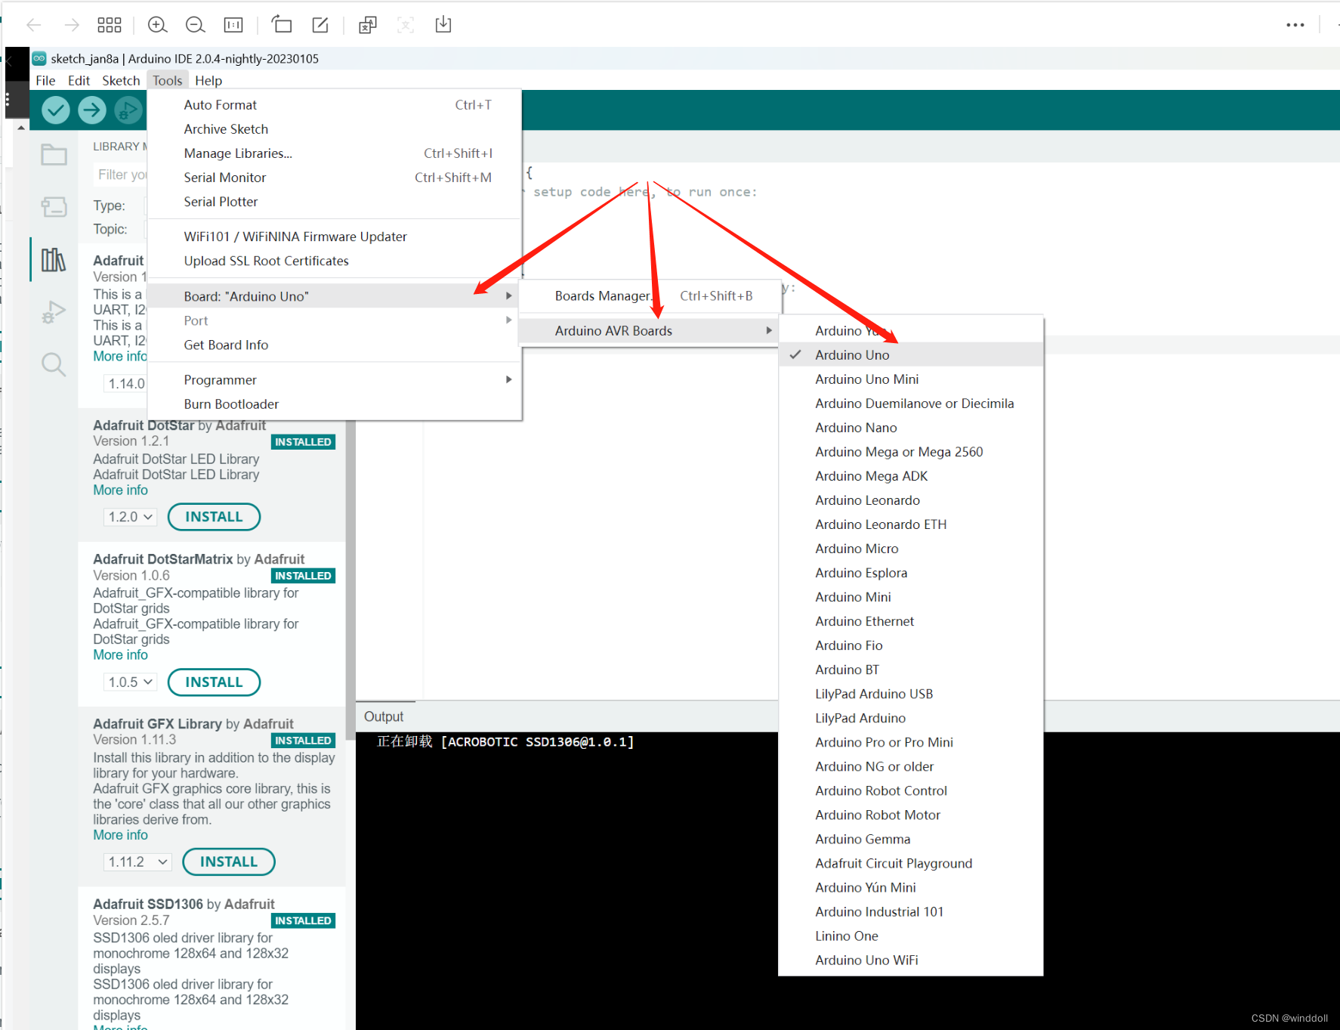Image resolution: width=1340 pixels, height=1030 pixels.
Task: Click the rotate image icon
Action: pyautogui.click(x=282, y=25)
